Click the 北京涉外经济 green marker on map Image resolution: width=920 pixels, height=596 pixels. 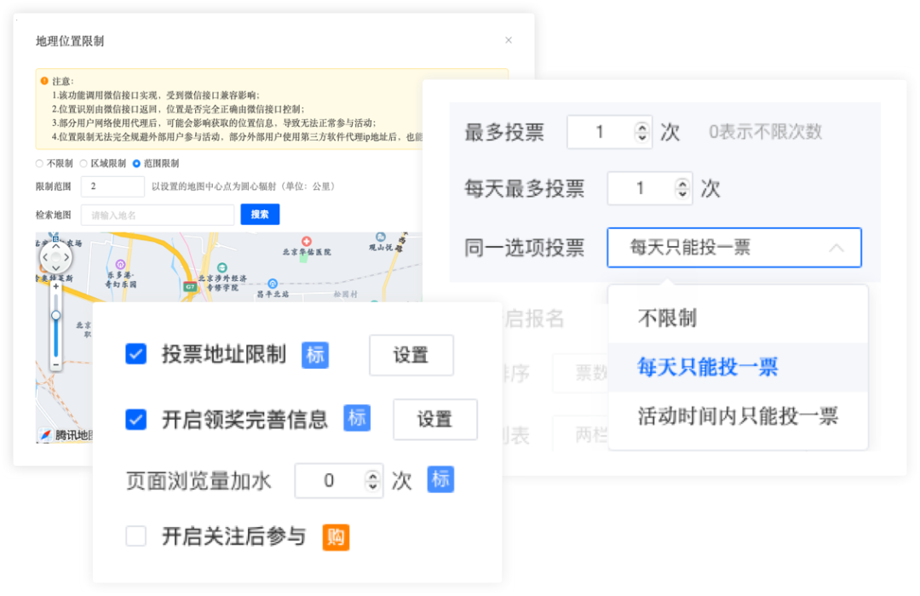click(221, 268)
